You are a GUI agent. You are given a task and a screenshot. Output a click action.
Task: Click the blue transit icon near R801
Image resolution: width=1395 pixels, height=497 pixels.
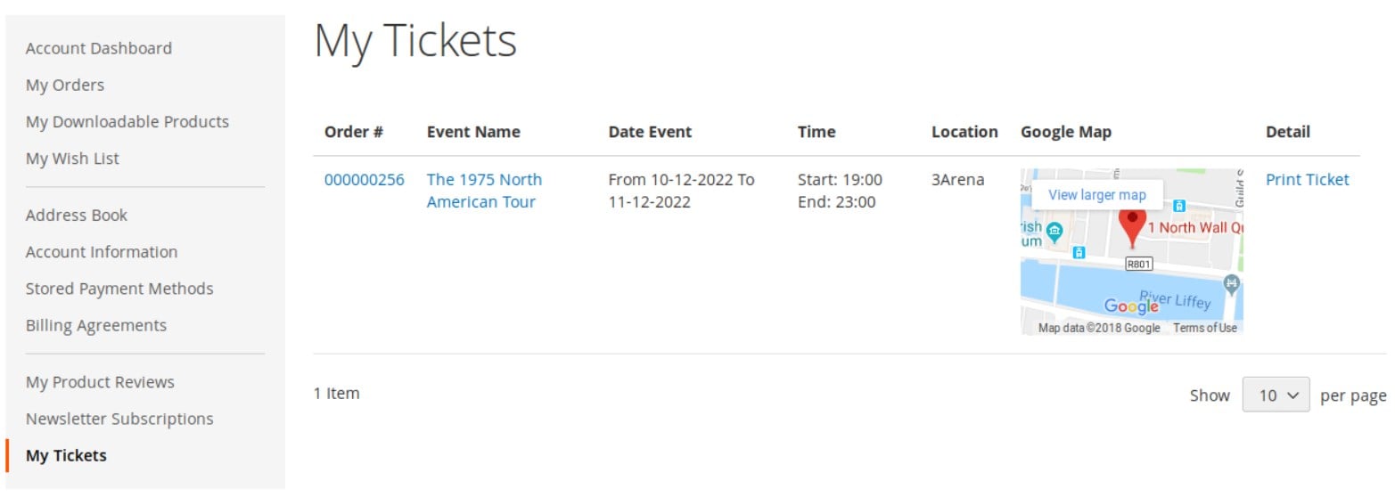(1079, 252)
